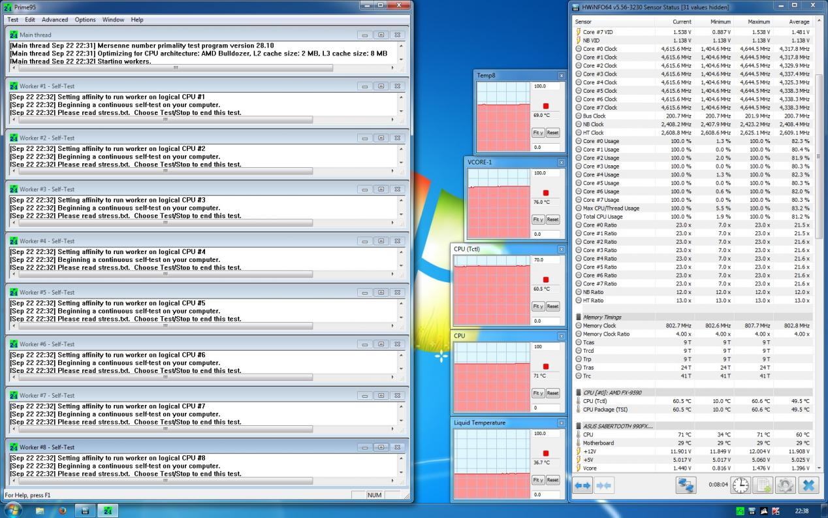828x518 pixels.
Task: Select the Vcore sensor row
Action: (x=693, y=468)
